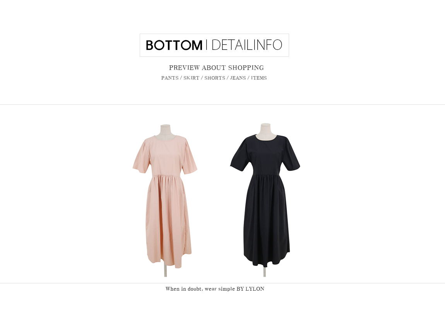Screen dimensions: 445x317
Task: Select the SHORTS category label
Action: 214,78
